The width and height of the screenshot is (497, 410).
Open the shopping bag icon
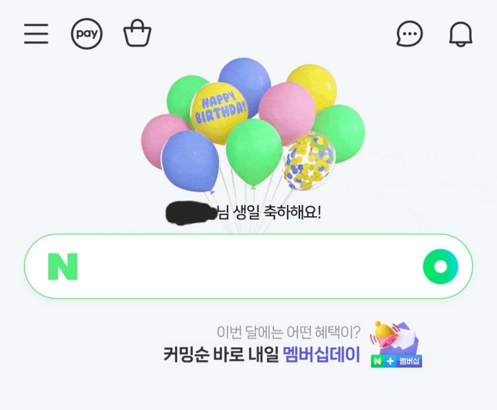coord(137,33)
